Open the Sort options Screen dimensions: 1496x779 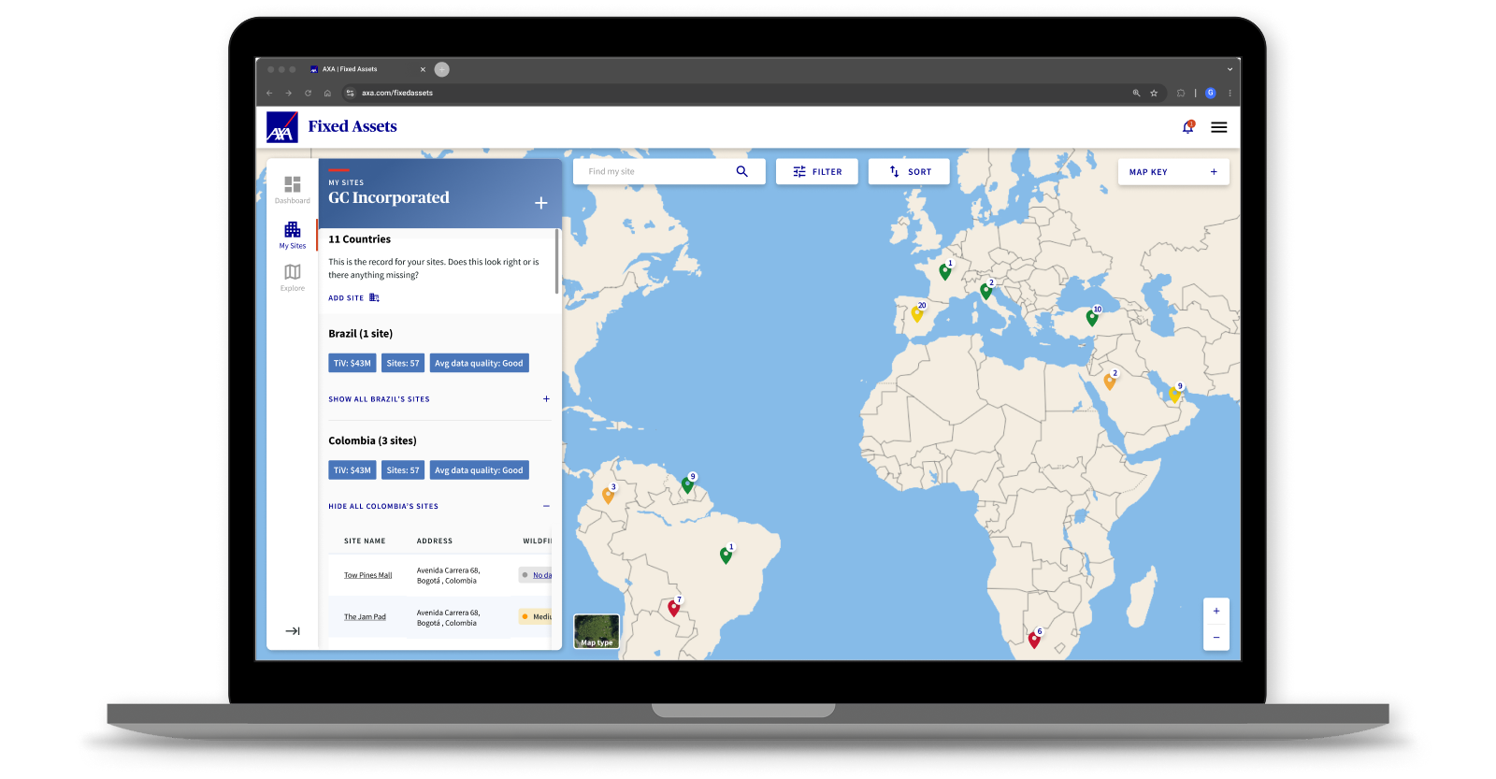(x=908, y=172)
